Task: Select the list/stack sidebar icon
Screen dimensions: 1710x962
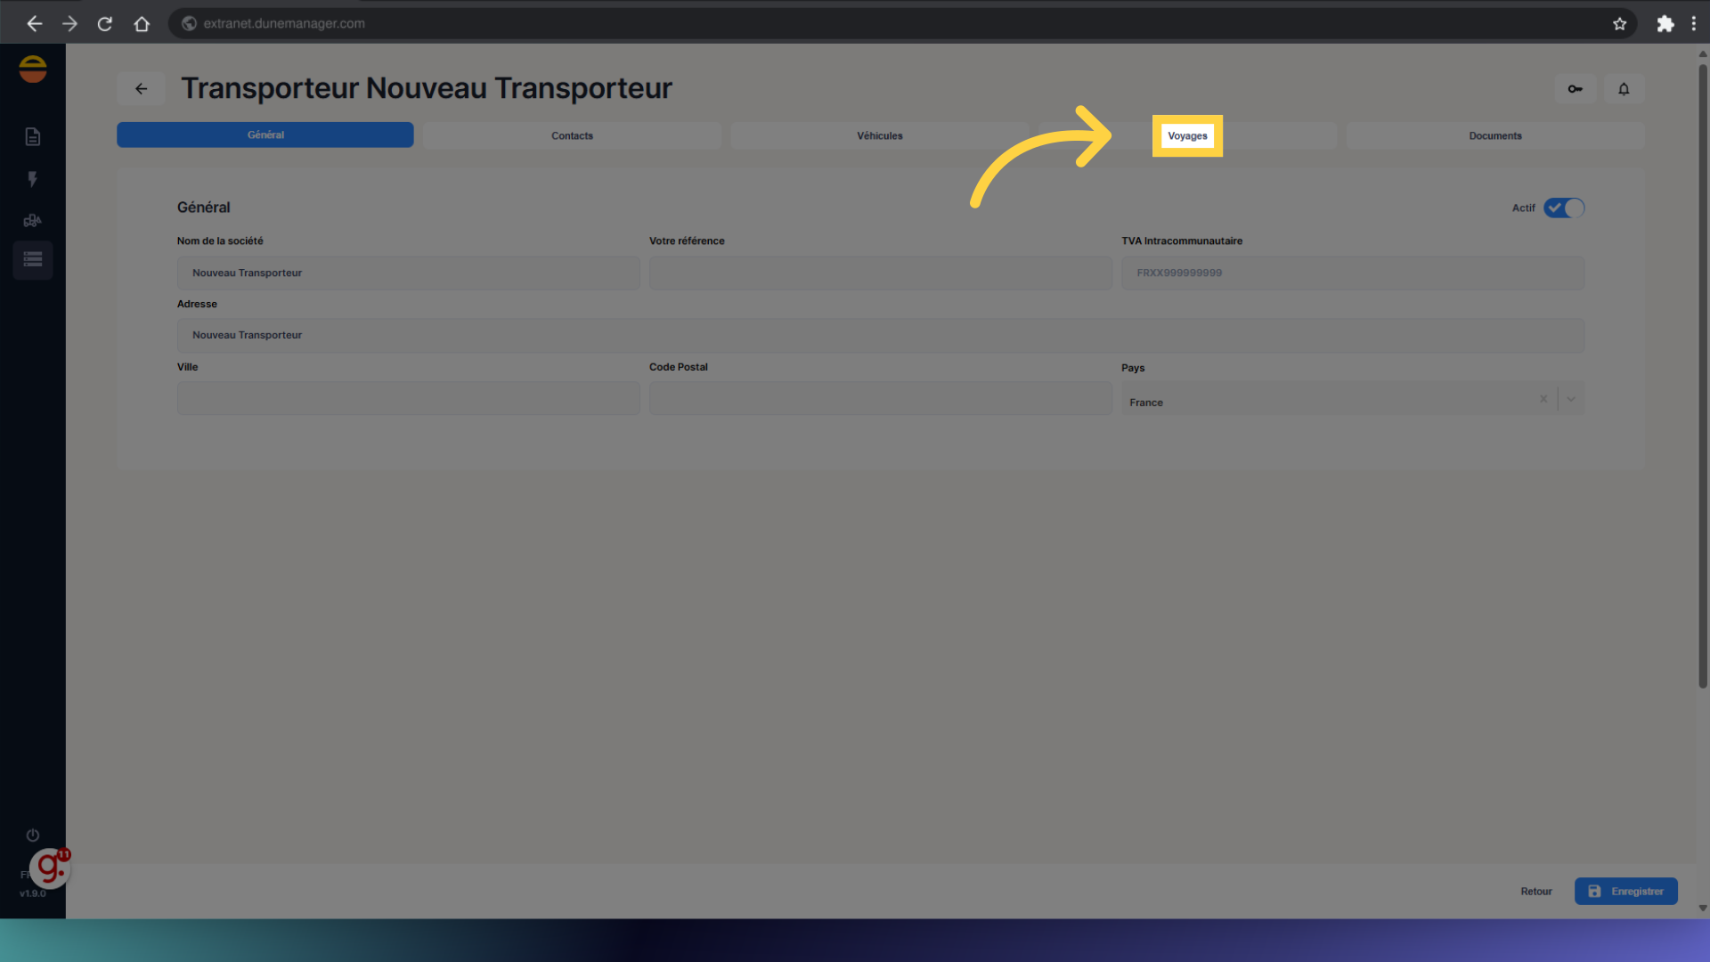Action: coord(33,260)
